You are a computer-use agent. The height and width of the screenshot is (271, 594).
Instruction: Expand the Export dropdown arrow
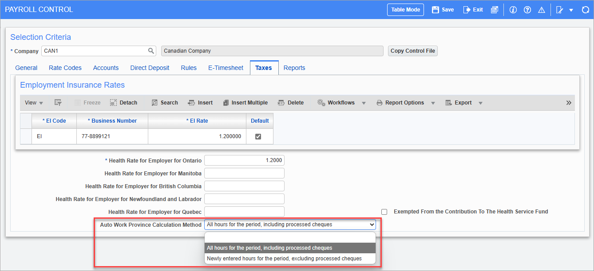[x=480, y=102]
